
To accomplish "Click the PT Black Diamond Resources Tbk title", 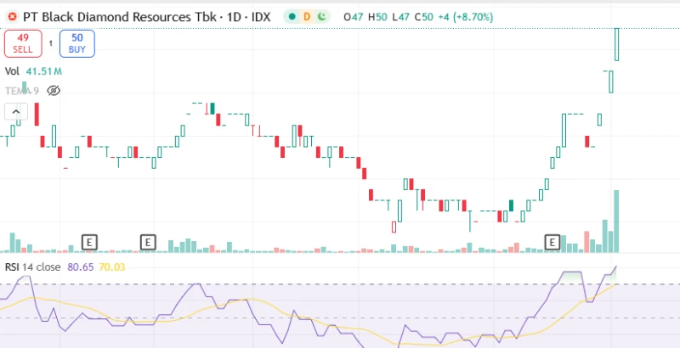I will pos(115,16).
